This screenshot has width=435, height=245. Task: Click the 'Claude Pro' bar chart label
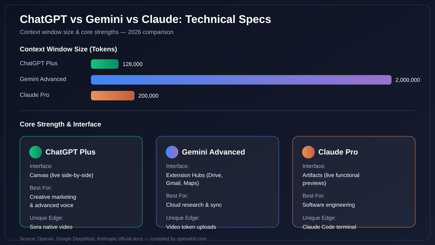[35, 95]
